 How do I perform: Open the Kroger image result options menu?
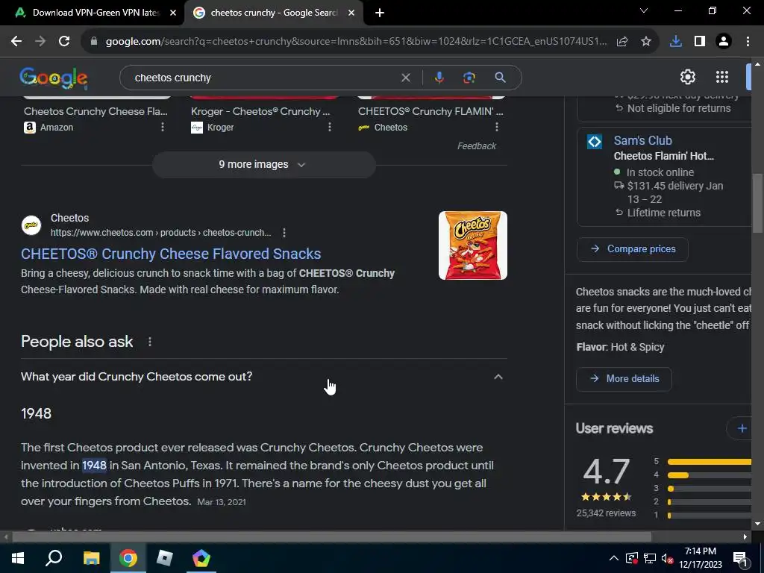coord(330,127)
